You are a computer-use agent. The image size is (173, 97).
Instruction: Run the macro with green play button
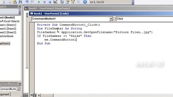click(x=39, y=2)
